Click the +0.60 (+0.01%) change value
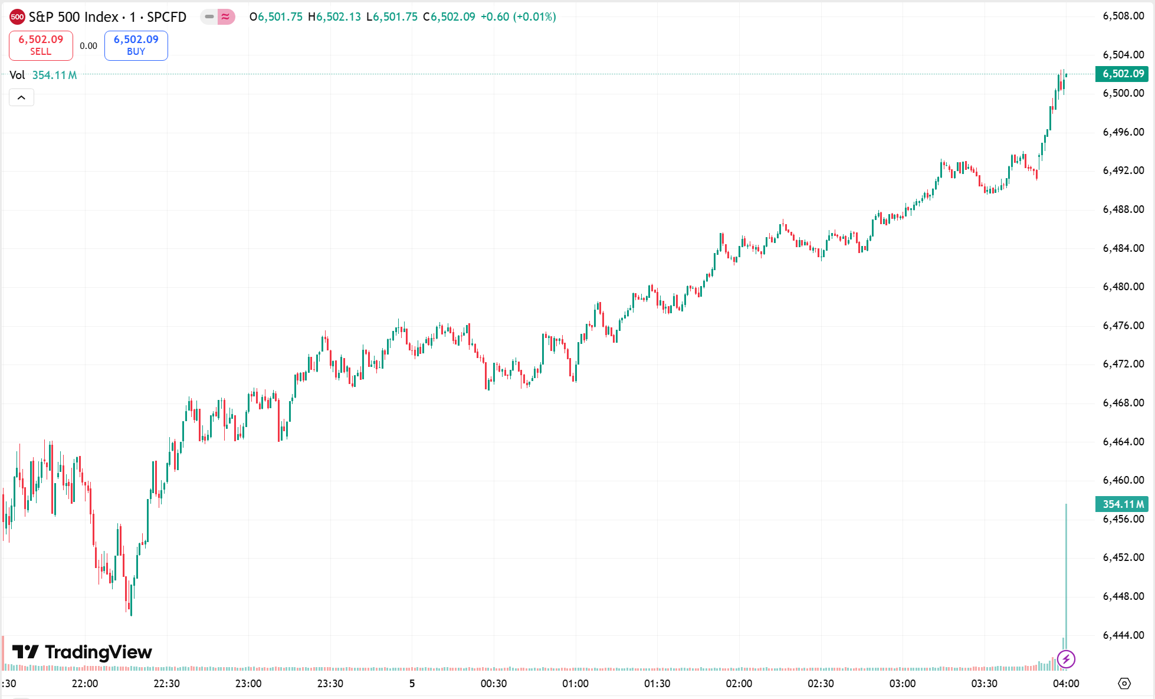The image size is (1155, 699). tap(518, 17)
